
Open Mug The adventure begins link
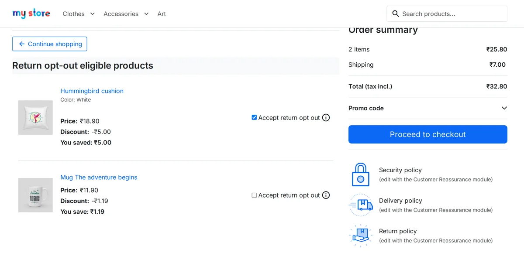coord(99,177)
